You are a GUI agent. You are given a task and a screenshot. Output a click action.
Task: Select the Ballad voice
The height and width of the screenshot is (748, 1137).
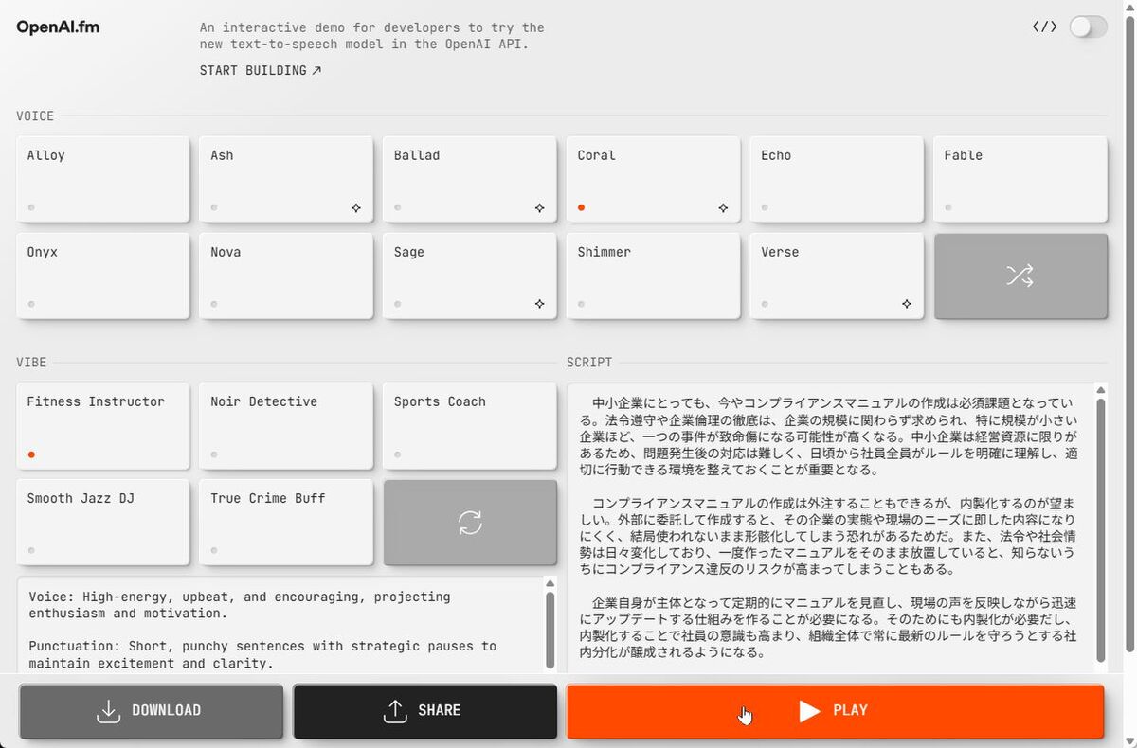[x=470, y=178]
